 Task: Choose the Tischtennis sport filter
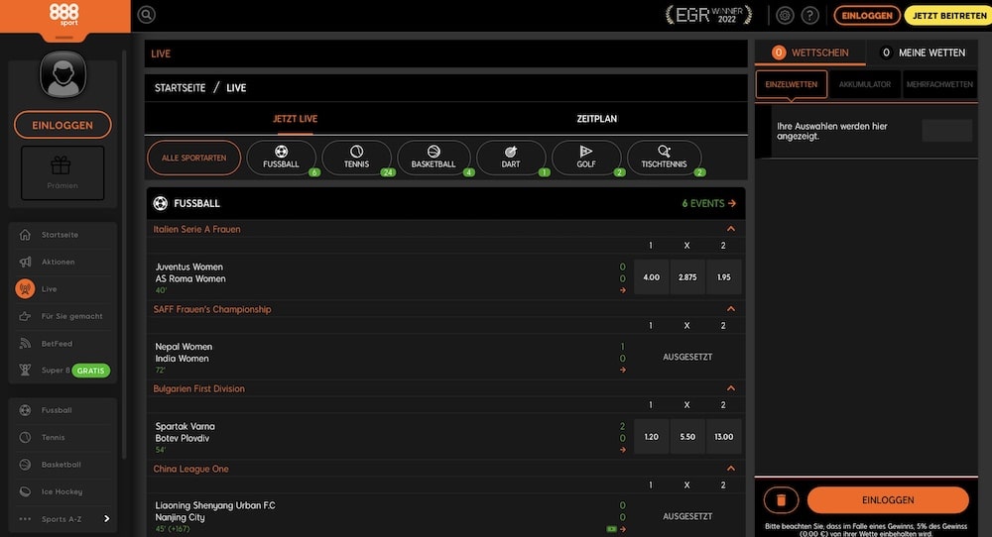[x=664, y=158]
